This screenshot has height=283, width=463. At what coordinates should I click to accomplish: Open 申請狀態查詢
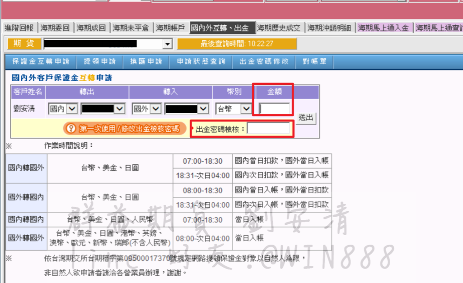pyautogui.click(x=201, y=61)
